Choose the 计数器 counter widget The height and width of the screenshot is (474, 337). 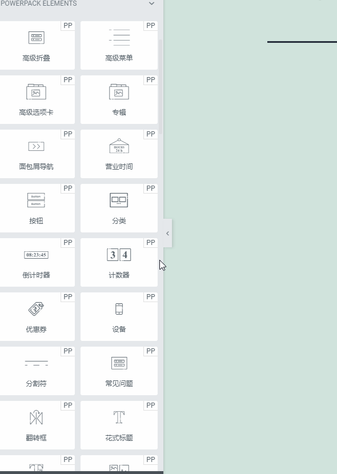(x=119, y=262)
